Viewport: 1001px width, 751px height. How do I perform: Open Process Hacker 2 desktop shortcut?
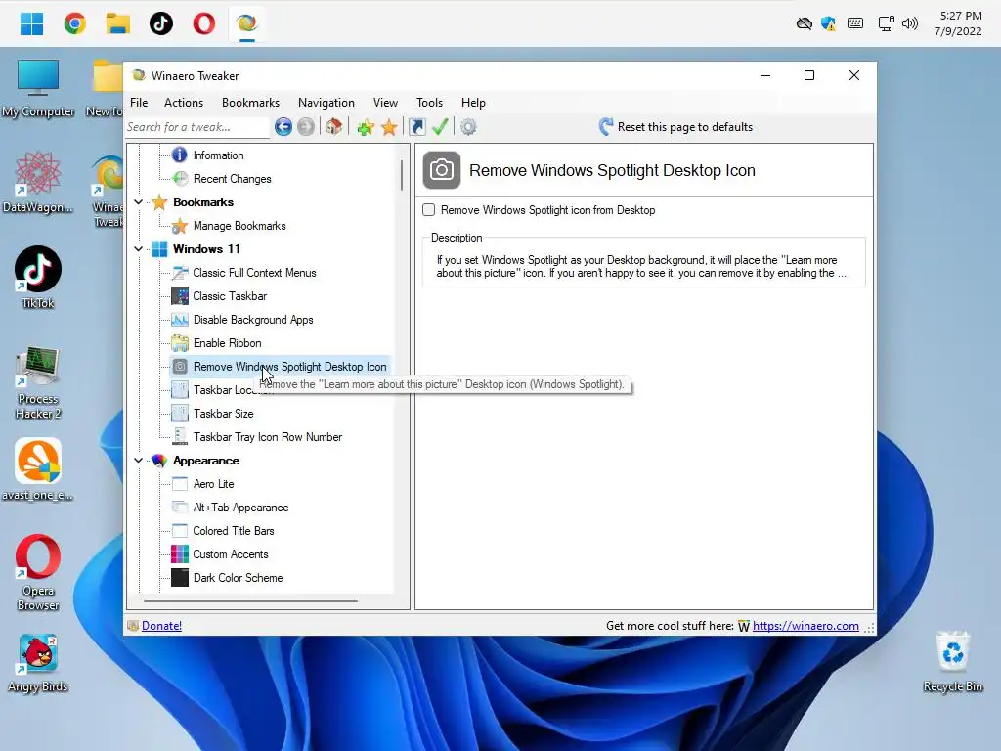(38, 382)
